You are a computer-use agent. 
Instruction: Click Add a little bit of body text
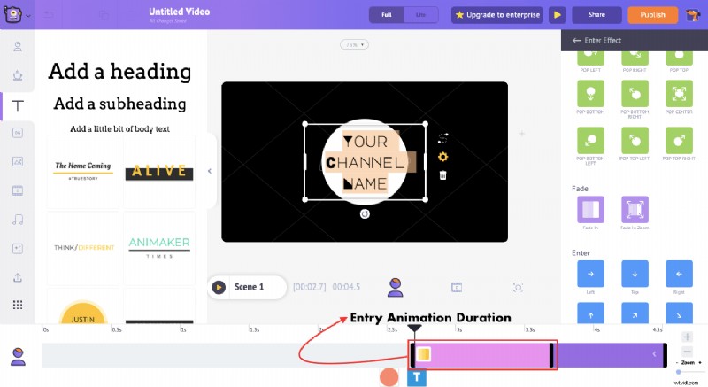click(x=119, y=129)
